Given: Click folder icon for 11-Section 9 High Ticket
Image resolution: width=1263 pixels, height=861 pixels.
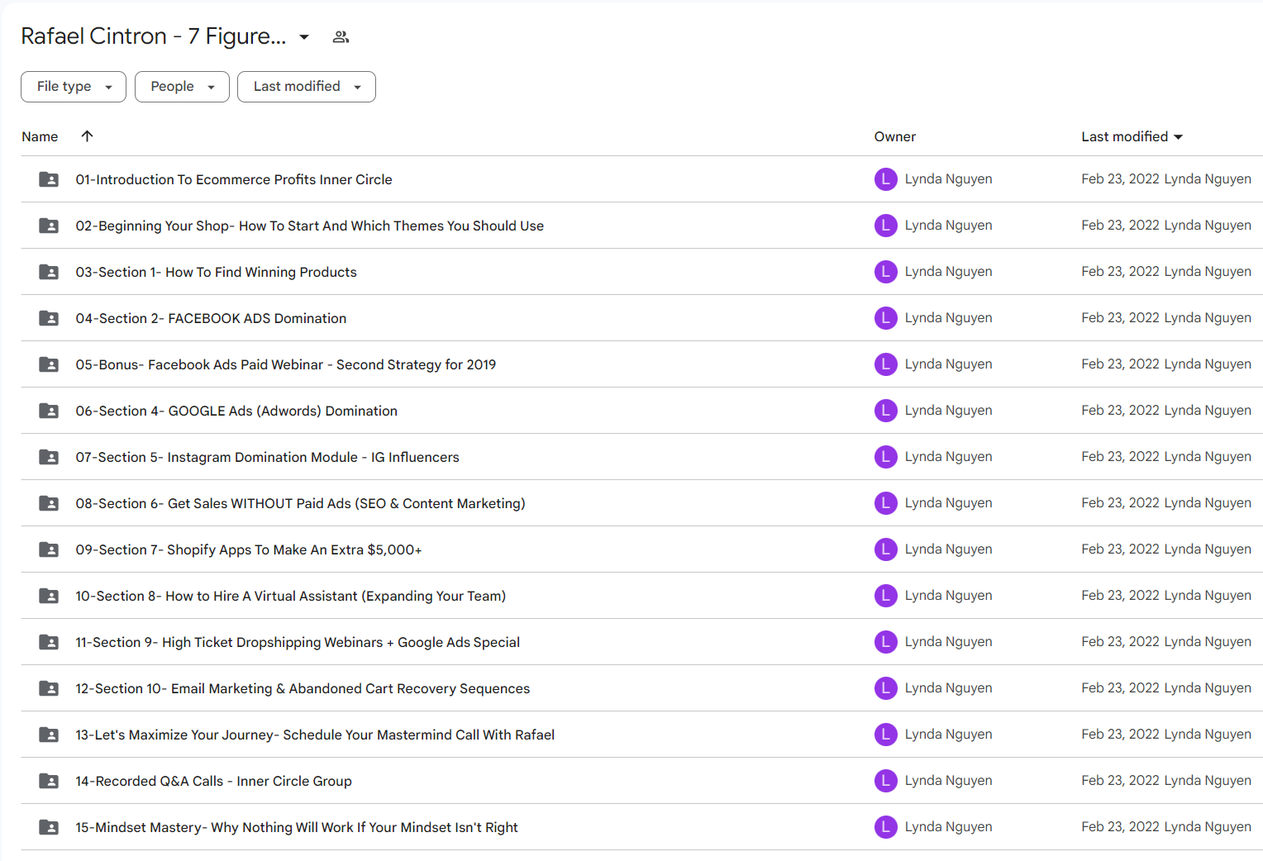Looking at the screenshot, I should (x=49, y=642).
